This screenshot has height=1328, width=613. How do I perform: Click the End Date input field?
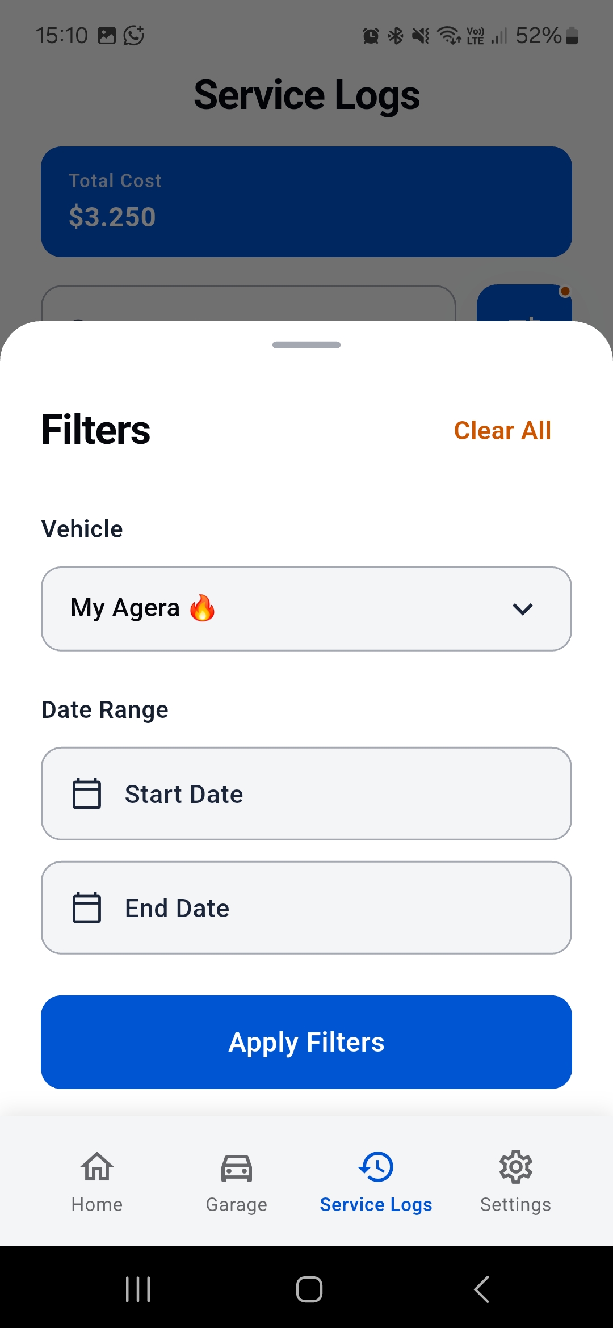306,907
